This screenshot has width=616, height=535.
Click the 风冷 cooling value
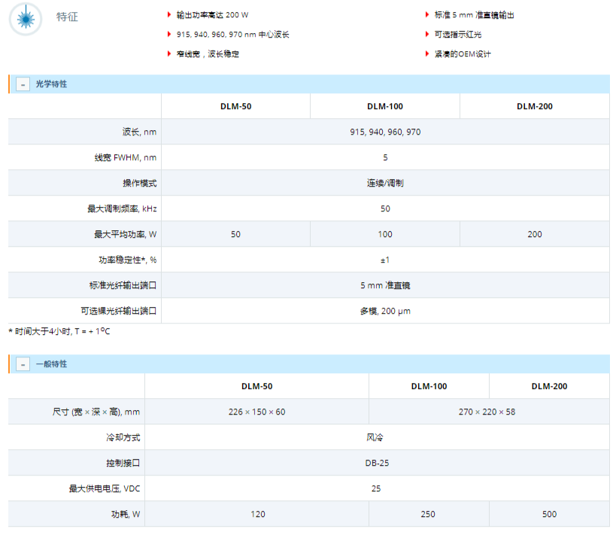(375, 437)
